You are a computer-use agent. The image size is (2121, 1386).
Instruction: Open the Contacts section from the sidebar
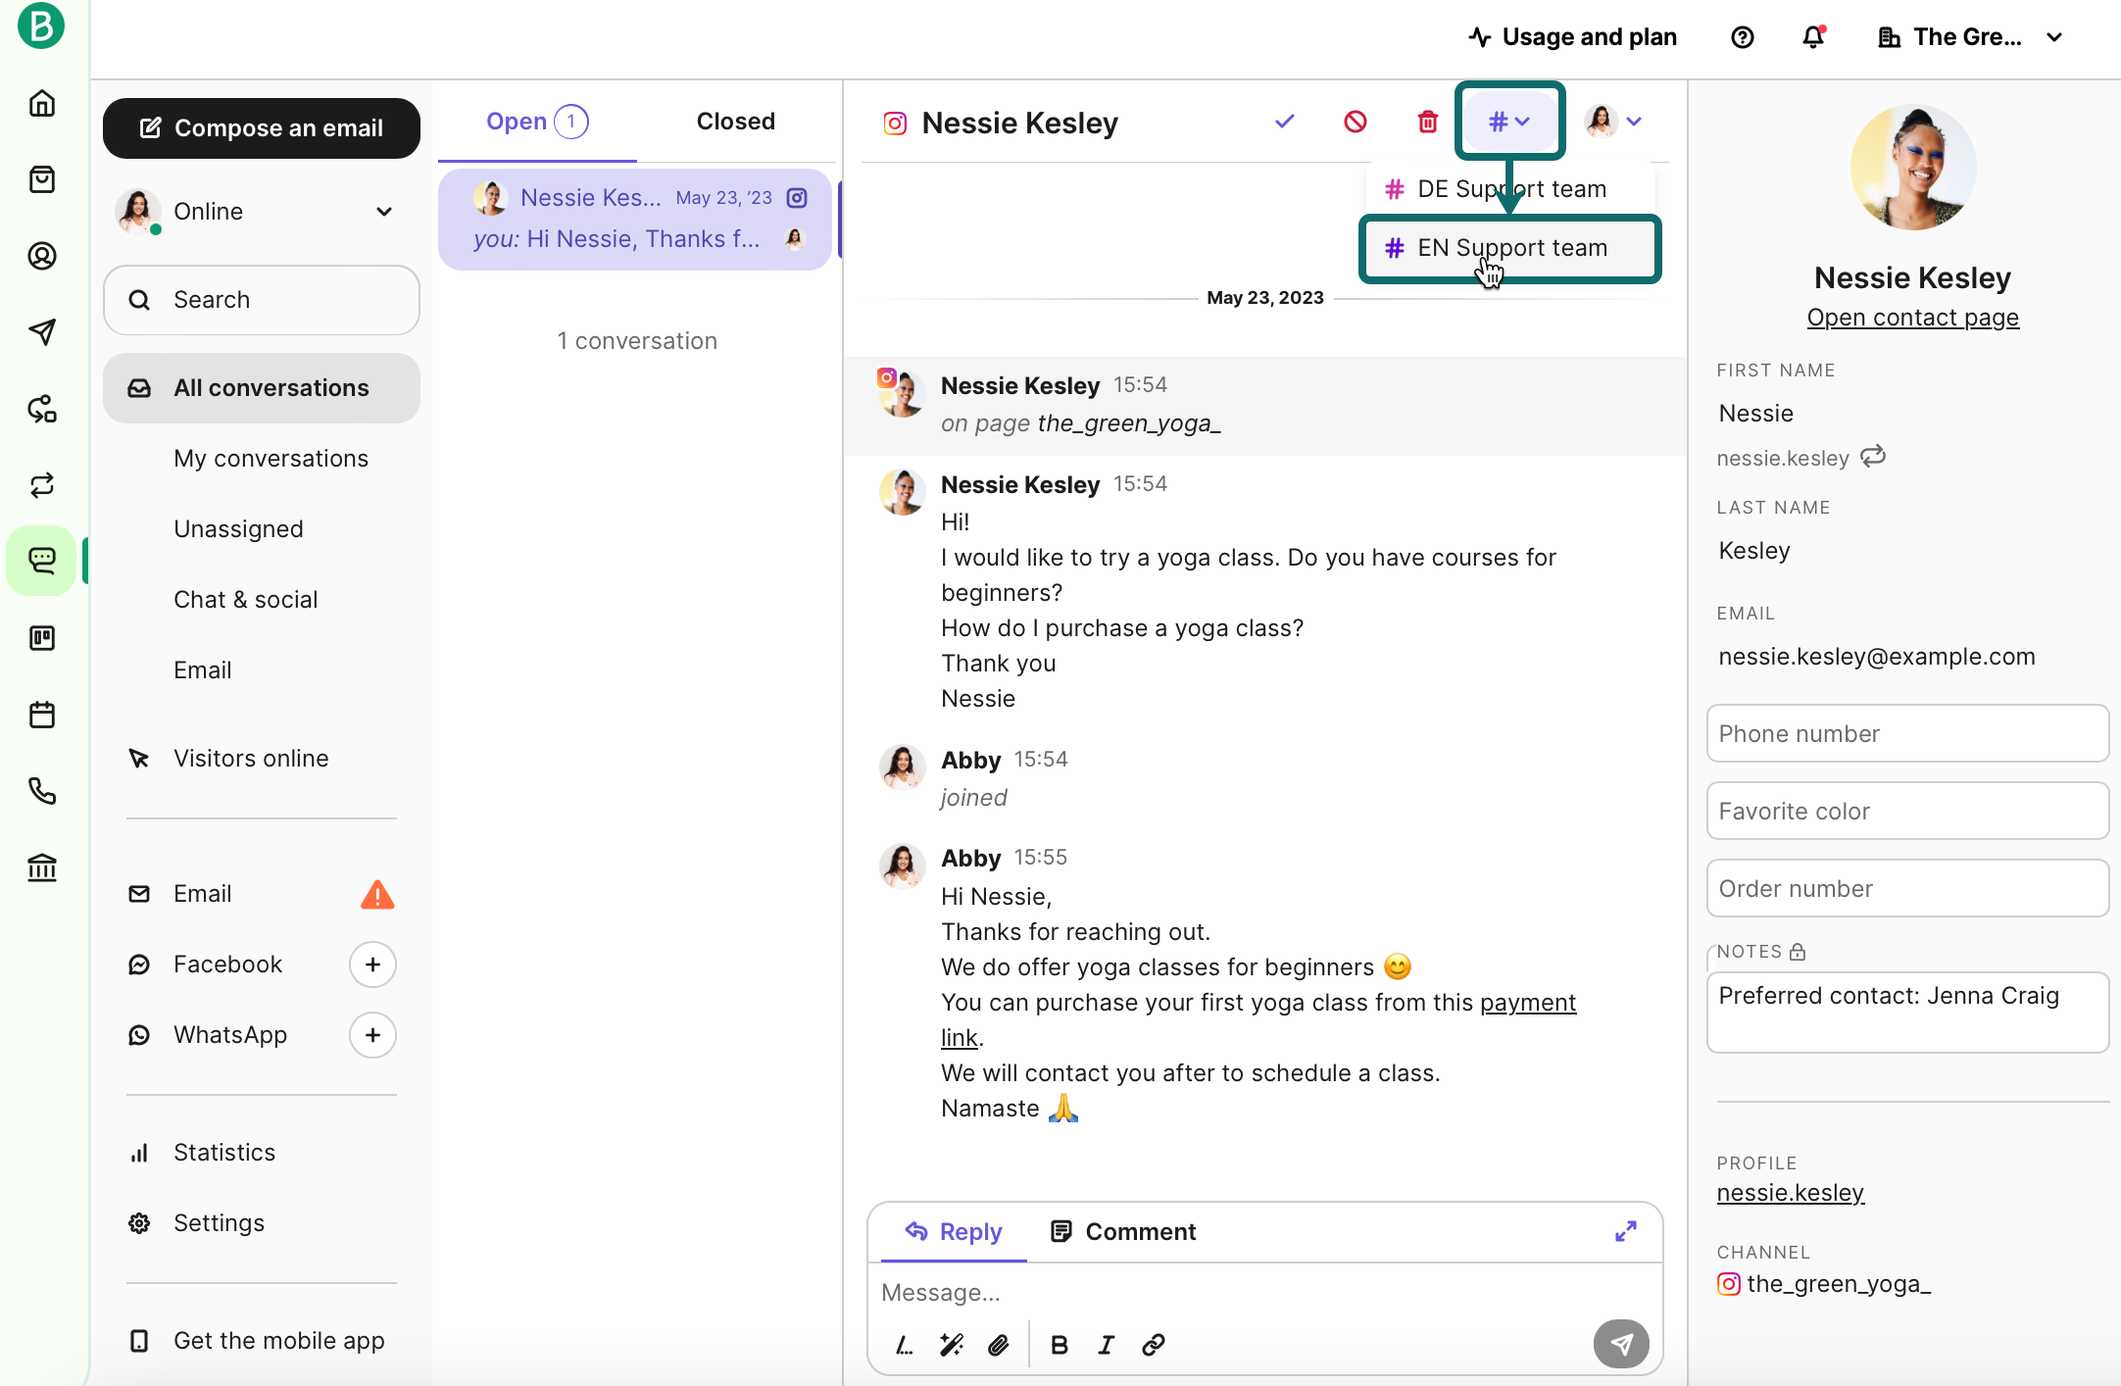click(x=42, y=256)
